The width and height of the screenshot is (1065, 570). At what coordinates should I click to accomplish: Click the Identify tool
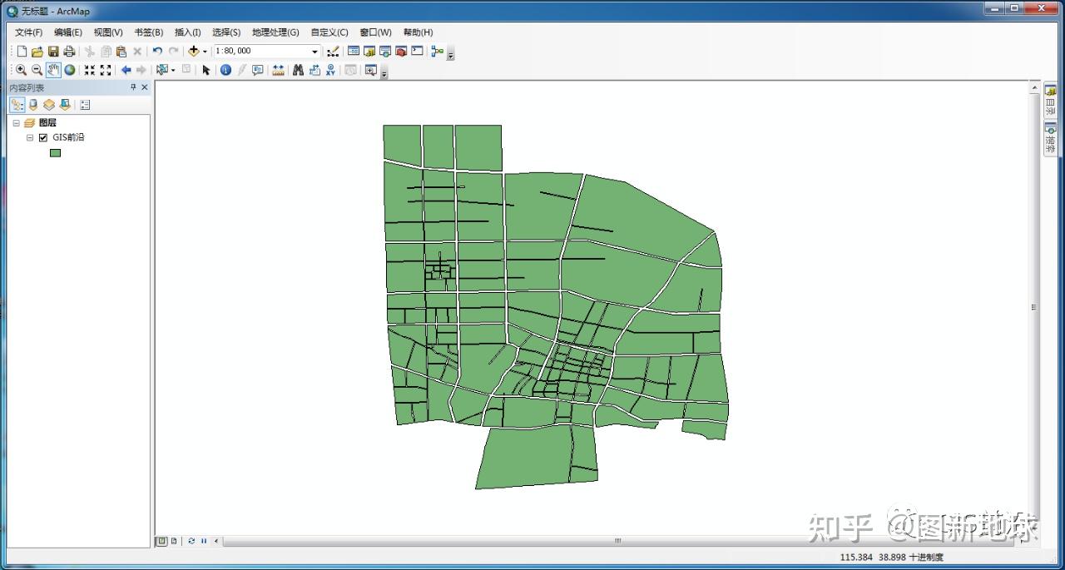[x=225, y=70]
